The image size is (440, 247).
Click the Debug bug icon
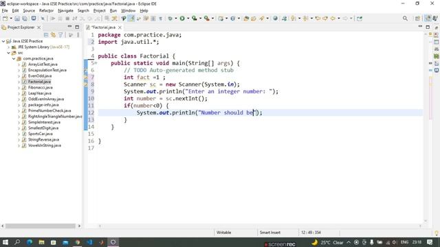click(x=170, y=19)
